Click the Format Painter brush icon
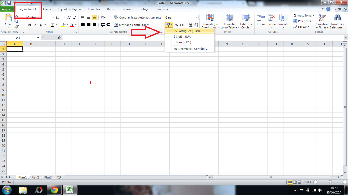The height and width of the screenshot is (195, 348). coord(17,27)
